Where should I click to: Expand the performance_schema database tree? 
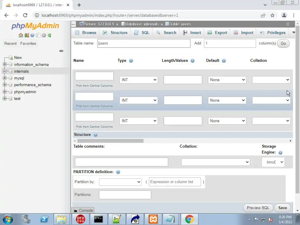pos(5,85)
